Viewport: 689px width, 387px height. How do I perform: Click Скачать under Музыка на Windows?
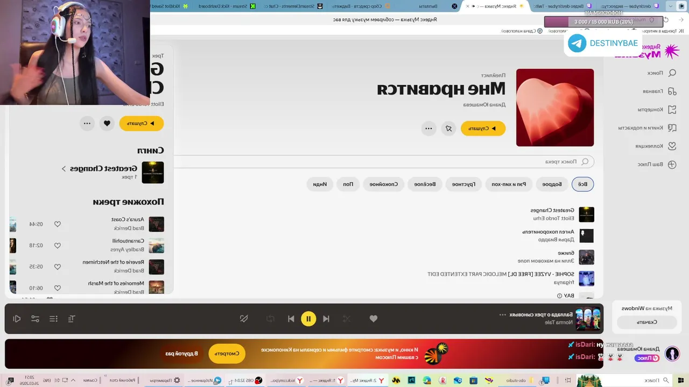coord(646,322)
